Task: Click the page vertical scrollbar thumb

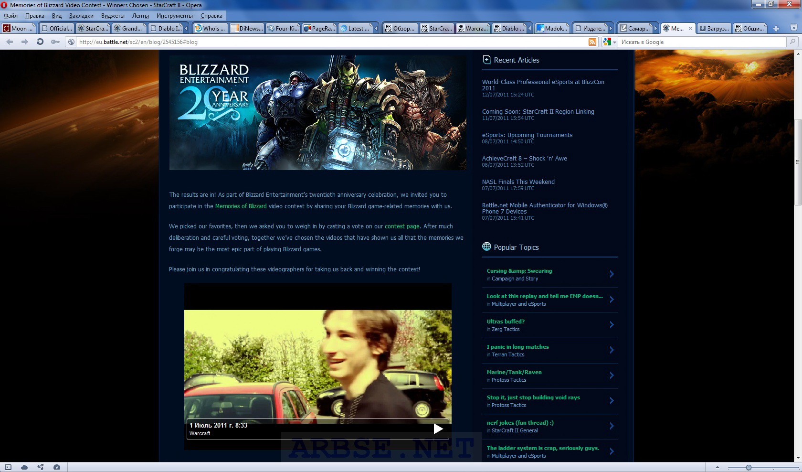Action: coord(797,161)
